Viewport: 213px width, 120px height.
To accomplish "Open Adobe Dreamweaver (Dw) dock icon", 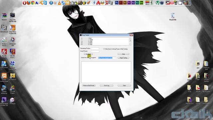I will click(141, 3).
